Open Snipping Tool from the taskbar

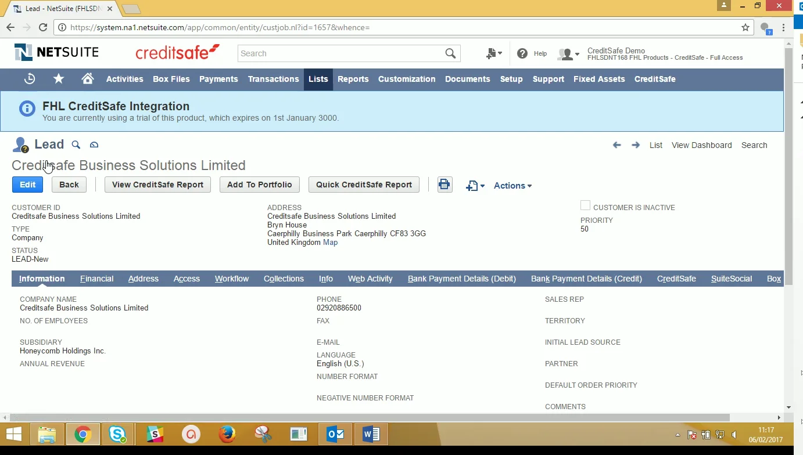263,434
